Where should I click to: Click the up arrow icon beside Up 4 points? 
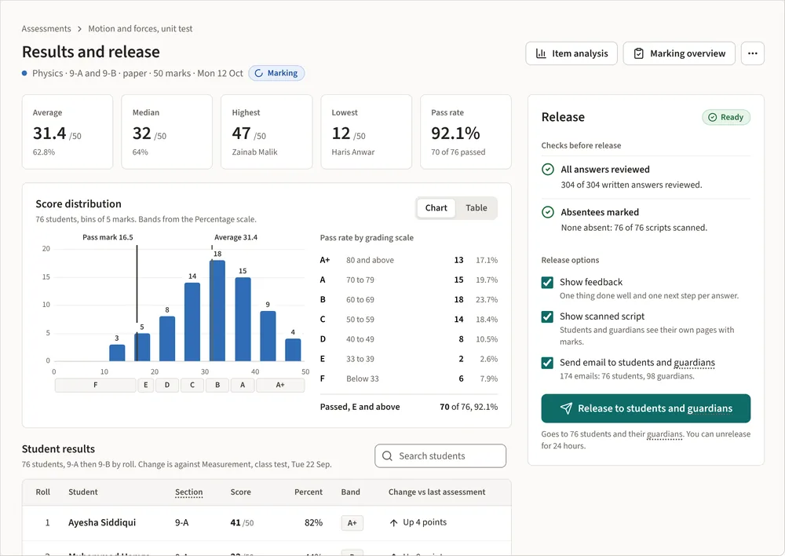[x=393, y=523]
